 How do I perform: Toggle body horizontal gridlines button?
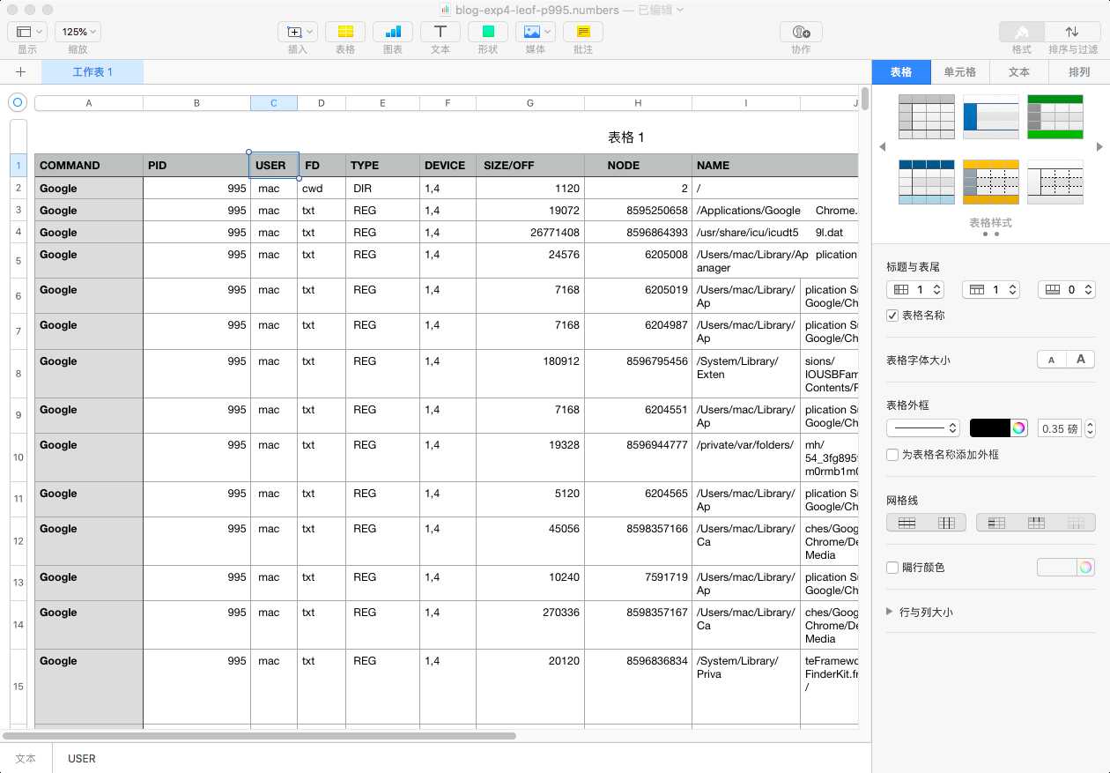coord(906,523)
